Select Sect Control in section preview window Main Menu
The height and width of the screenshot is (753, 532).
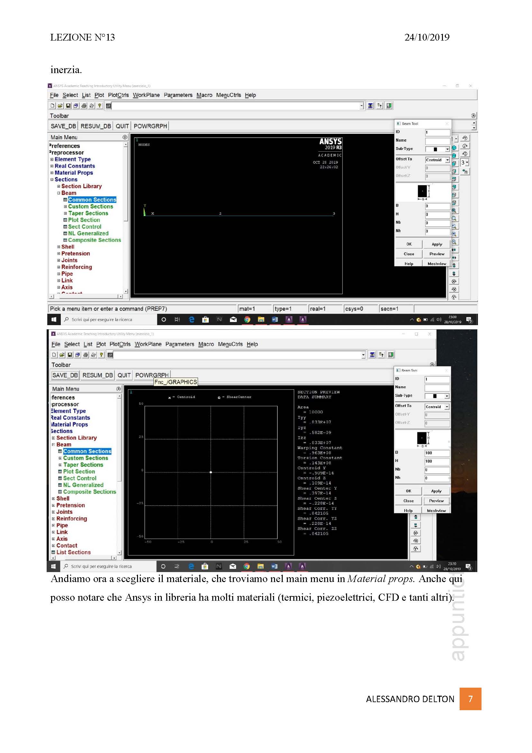click(79, 478)
